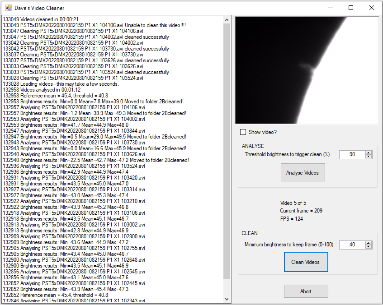This screenshot has height=305, width=383.
Task: Click 'Min=43.0 Mean=45.3 Max=47.4' results line
Action: point(66,195)
